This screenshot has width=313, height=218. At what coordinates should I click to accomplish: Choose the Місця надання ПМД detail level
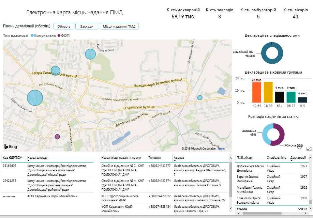(x=120, y=27)
